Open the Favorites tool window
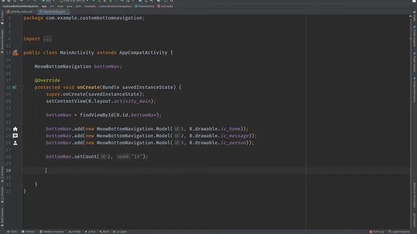 pos(2,195)
